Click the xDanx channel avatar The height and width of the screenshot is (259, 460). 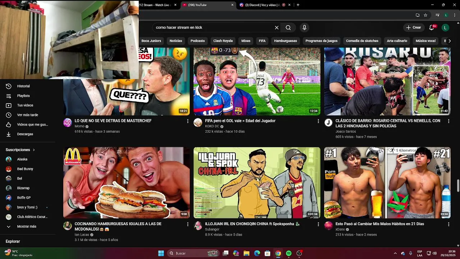tap(328, 226)
